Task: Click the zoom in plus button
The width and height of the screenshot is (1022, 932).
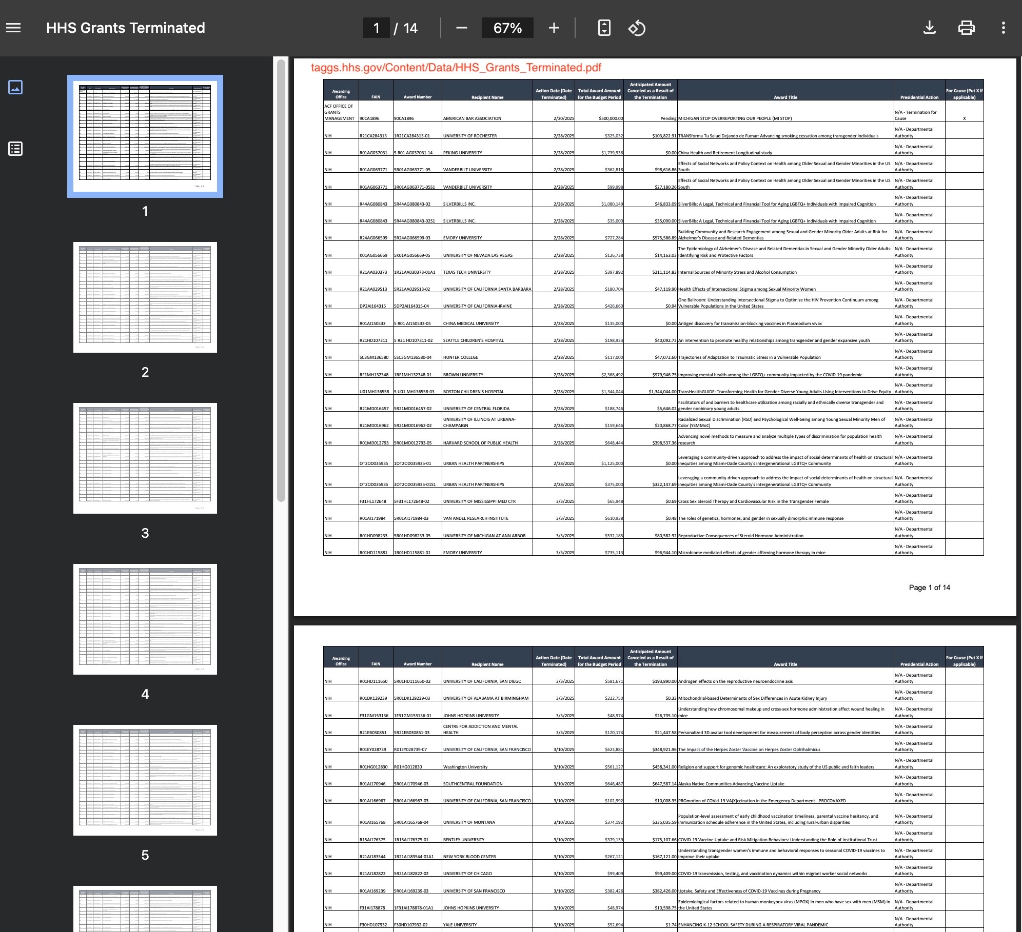Action: point(554,28)
